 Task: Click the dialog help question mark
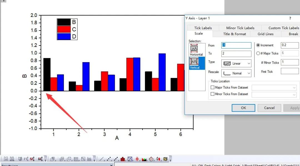[x=290, y=18]
